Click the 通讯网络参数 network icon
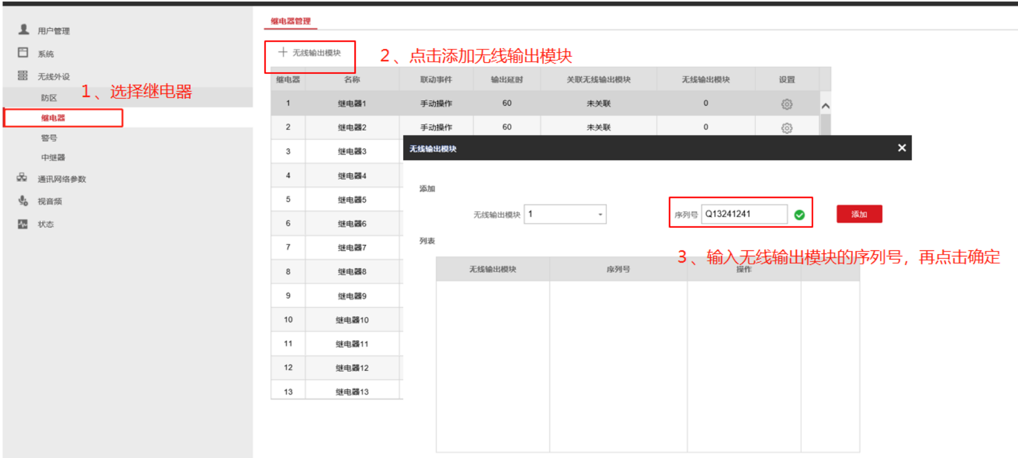The width and height of the screenshot is (1018, 458). (x=22, y=178)
